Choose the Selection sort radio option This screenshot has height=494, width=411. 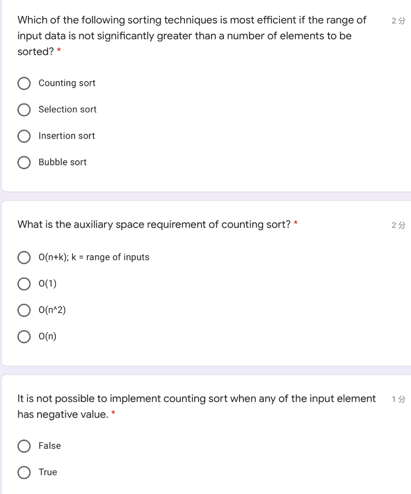point(24,110)
